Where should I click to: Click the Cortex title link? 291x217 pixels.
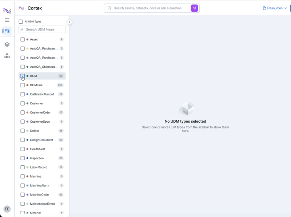[x=35, y=8]
